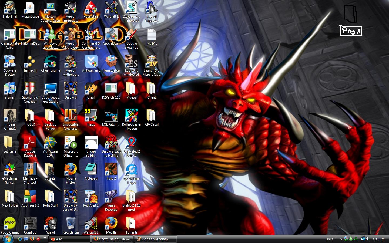
Task: Click the taskbar clock showing 8:51 PM
Action: point(378,239)
